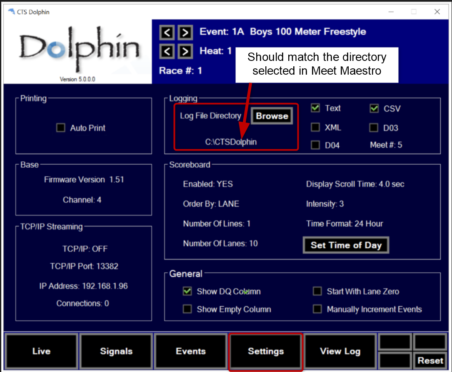This screenshot has width=452, height=372.
Task: Open the View Log tab
Action: coord(340,351)
